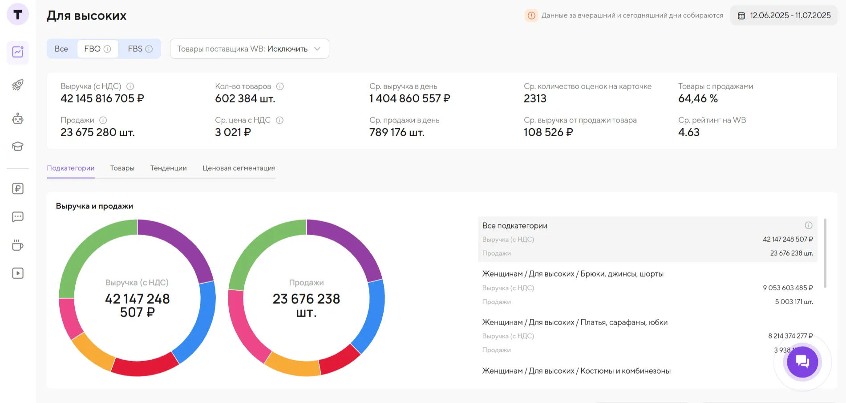Select Брюки, джинсы, шорты subcategory row

click(572, 274)
